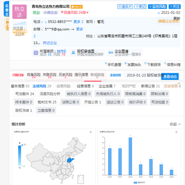The height and width of the screenshot is (185, 185).
Task: Click the 所属集团 group icon
Action: point(36,53)
